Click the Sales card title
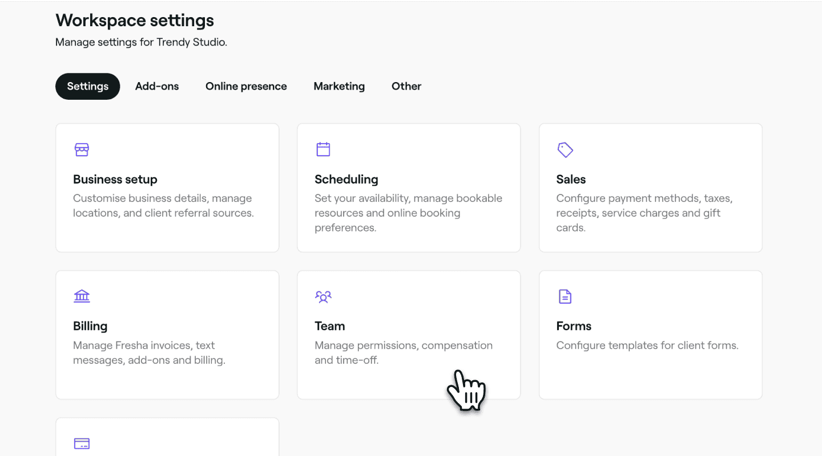Viewport: 822px width, 456px height. [571, 179]
